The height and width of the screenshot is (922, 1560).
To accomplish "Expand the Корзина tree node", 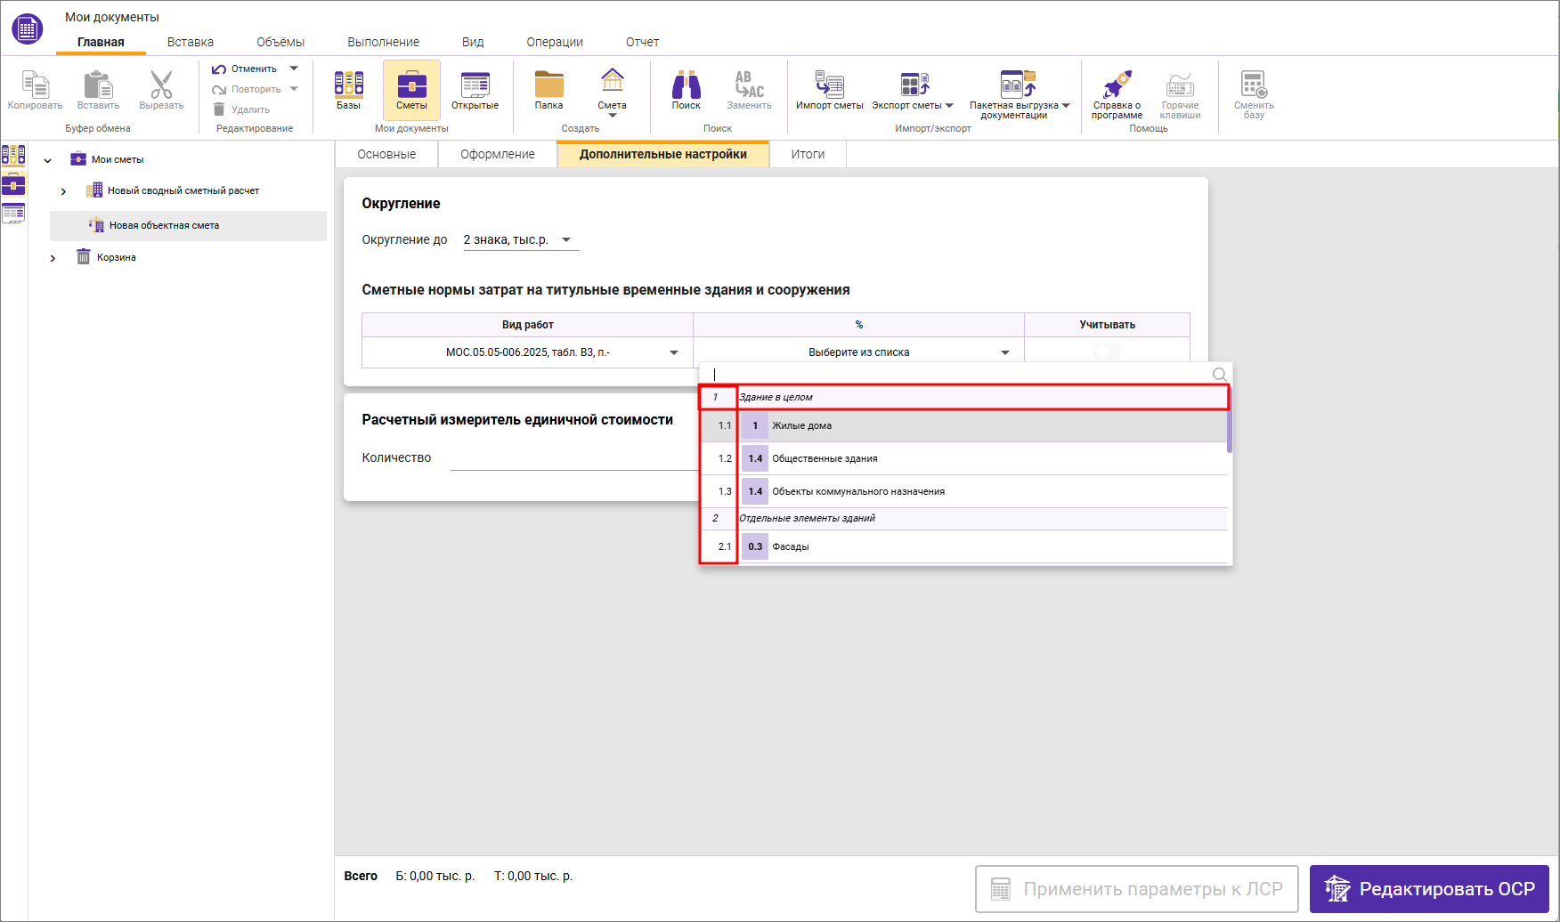I will point(53,258).
